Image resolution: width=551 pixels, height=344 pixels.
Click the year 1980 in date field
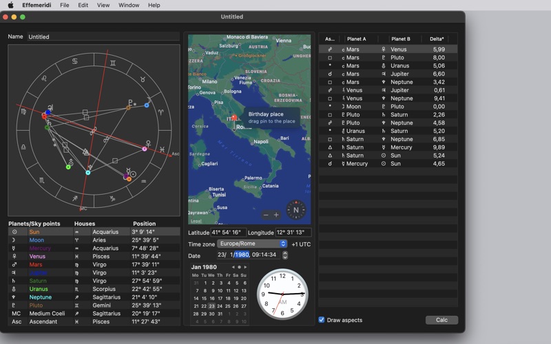[242, 255]
